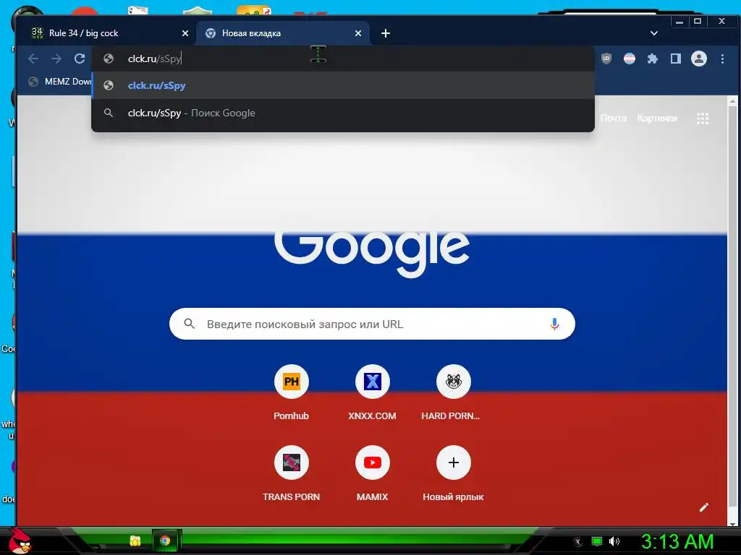
Task: Click the page vertical scrollbar down arrow
Action: click(732, 523)
